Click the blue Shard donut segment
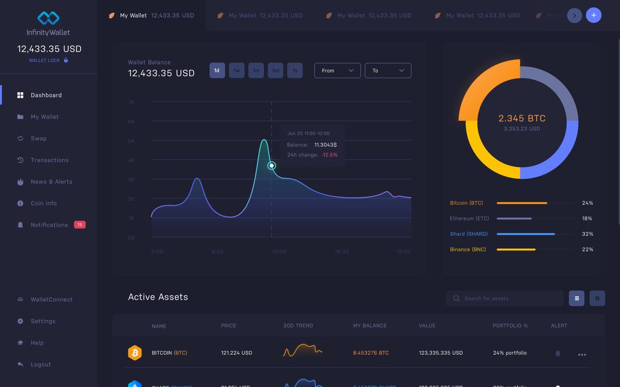Screen dimensions: 620x387 coord(558,157)
